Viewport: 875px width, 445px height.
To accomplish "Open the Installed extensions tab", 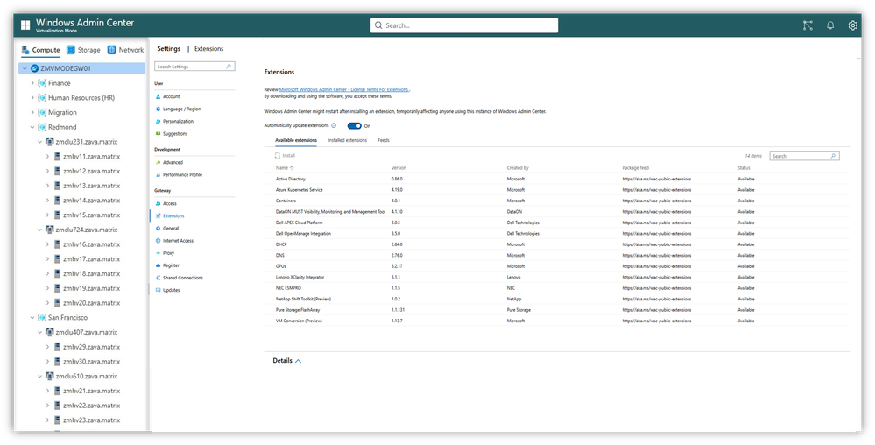I will point(347,140).
